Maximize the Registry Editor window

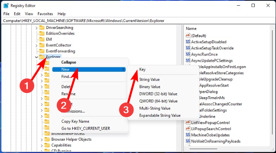[253, 5]
